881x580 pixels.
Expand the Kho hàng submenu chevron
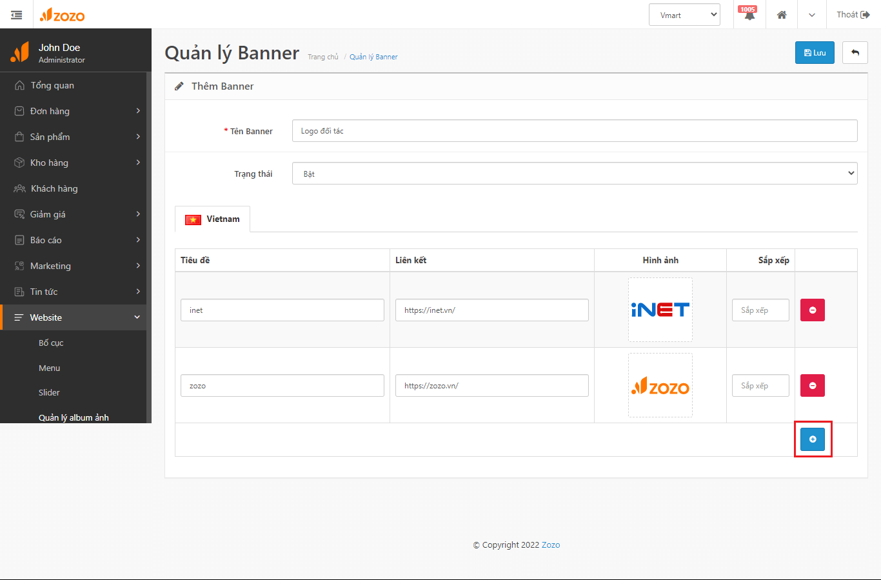click(x=138, y=163)
